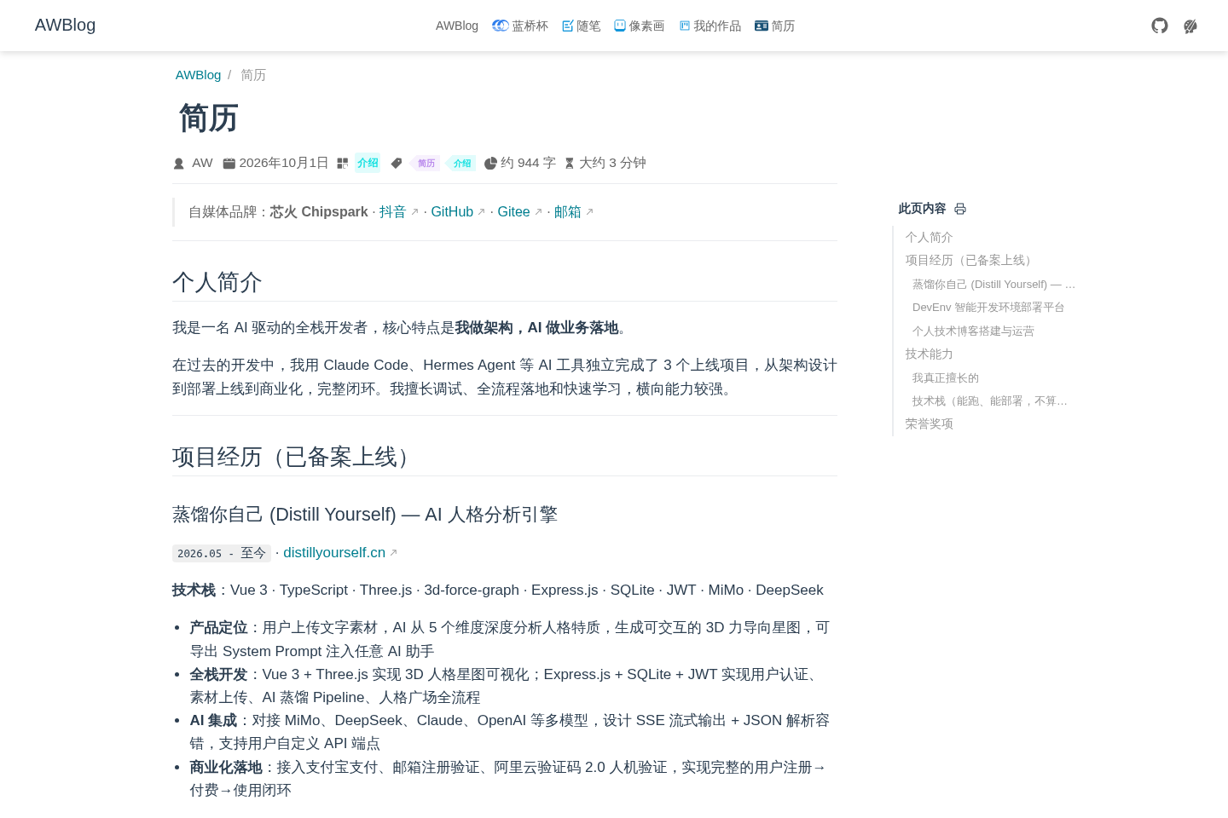Go back to AWBlog via breadcrumb
The image size is (1228, 818).
tap(198, 75)
